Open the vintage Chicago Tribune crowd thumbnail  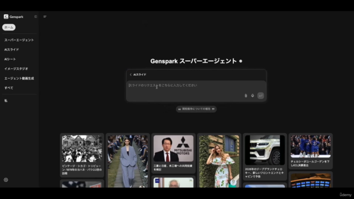pyautogui.click(x=82, y=149)
